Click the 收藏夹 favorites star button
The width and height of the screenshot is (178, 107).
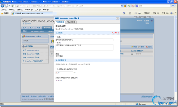point(5,13)
